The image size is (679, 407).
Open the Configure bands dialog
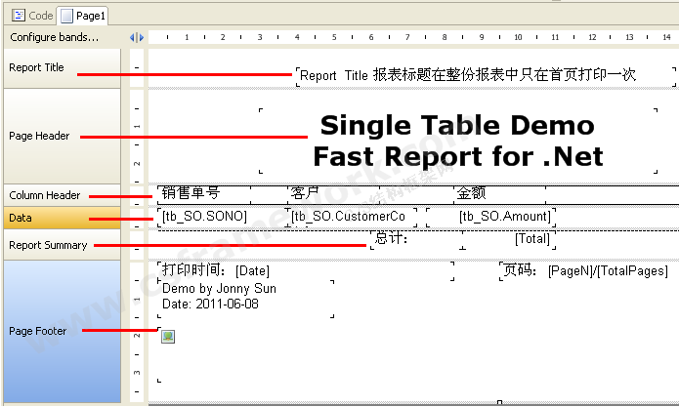click(x=54, y=38)
